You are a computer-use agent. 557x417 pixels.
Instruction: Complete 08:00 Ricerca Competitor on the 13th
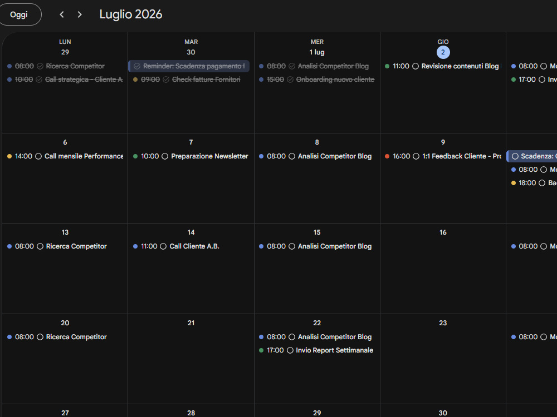(40, 246)
